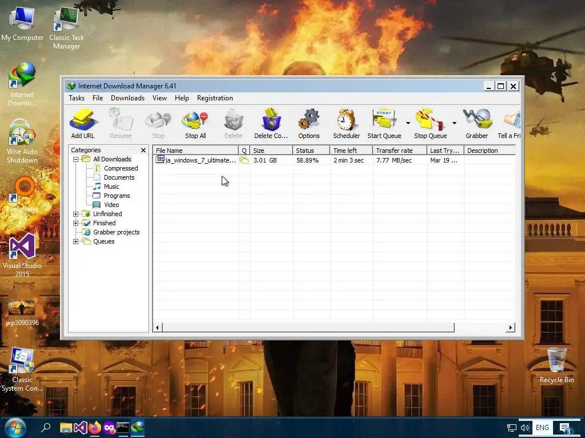Click the Add URL toolbar icon
585x438 pixels.
coord(83,124)
